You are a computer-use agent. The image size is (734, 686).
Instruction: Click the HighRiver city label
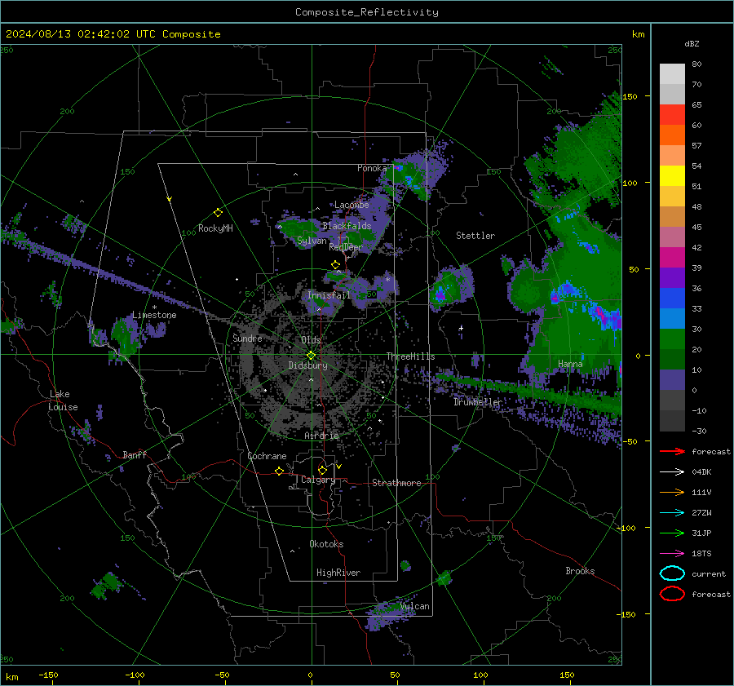(338, 573)
